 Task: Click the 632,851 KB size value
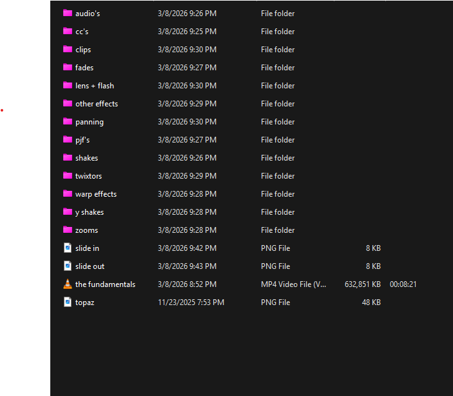click(x=363, y=284)
